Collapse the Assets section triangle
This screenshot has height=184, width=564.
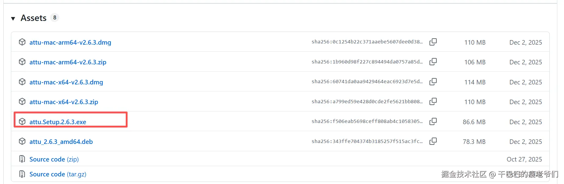click(x=13, y=19)
